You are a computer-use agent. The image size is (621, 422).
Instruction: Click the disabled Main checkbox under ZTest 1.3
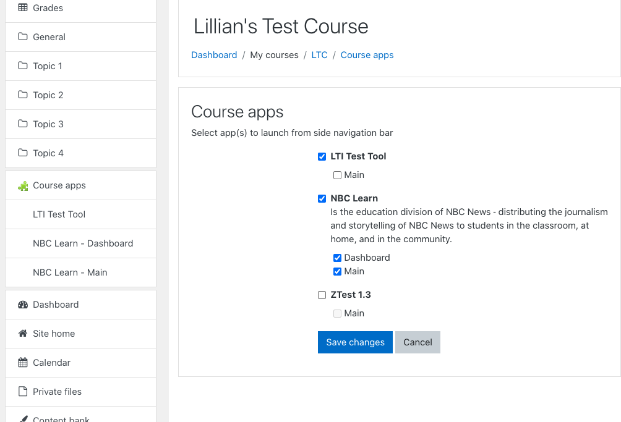pyautogui.click(x=338, y=314)
